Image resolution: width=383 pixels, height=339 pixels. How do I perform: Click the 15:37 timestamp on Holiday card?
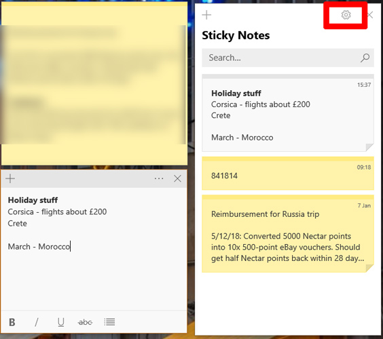point(364,85)
